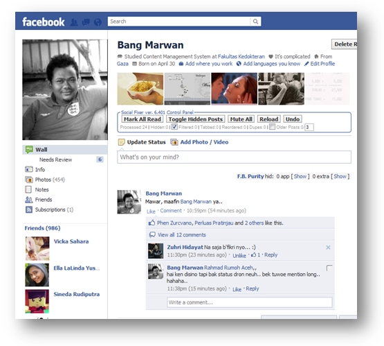Click Add where you work link
Screen dimensions: 384x346
(209, 64)
